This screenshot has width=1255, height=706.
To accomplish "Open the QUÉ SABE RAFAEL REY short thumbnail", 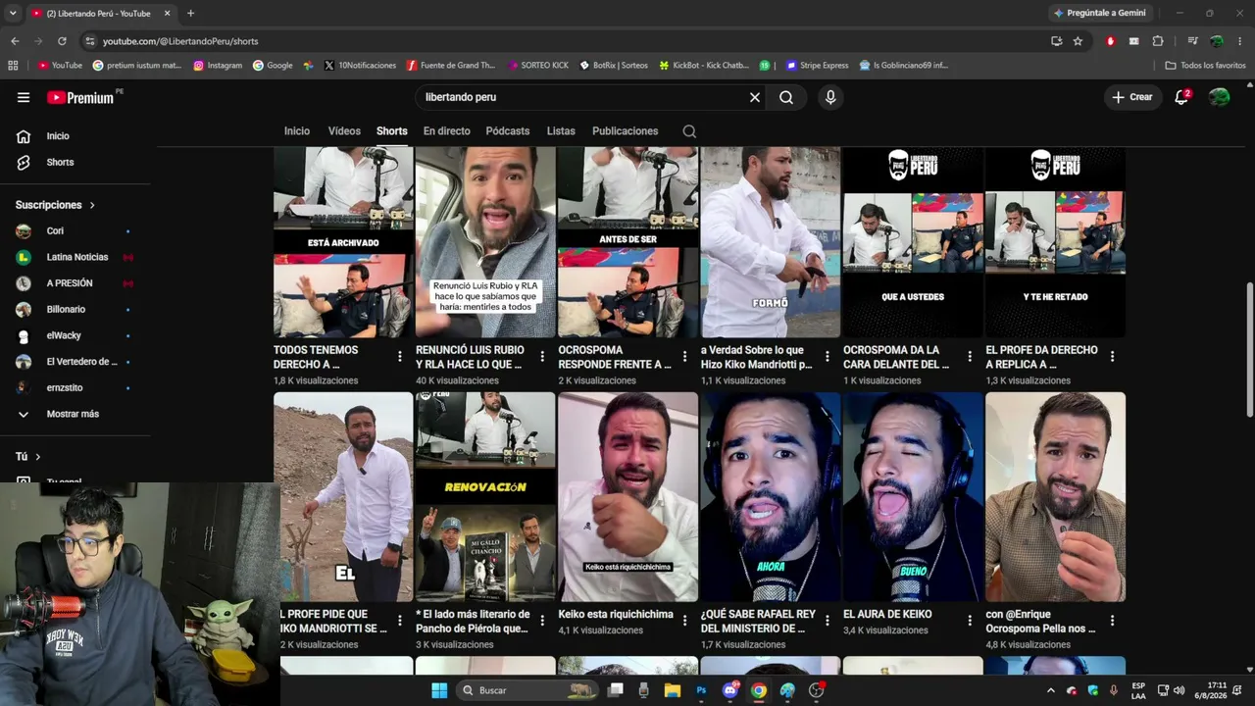I will click(771, 497).
